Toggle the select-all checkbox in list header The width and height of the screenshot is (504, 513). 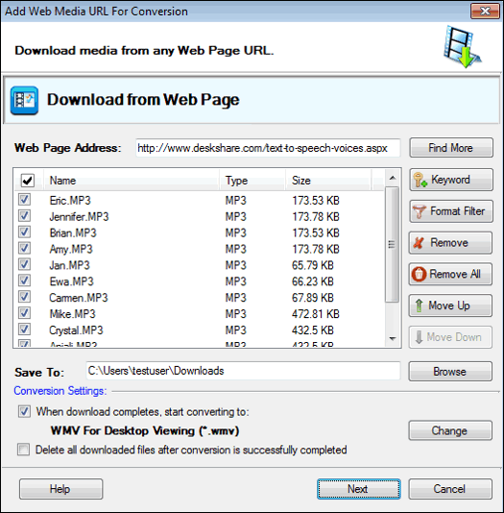tap(28, 180)
